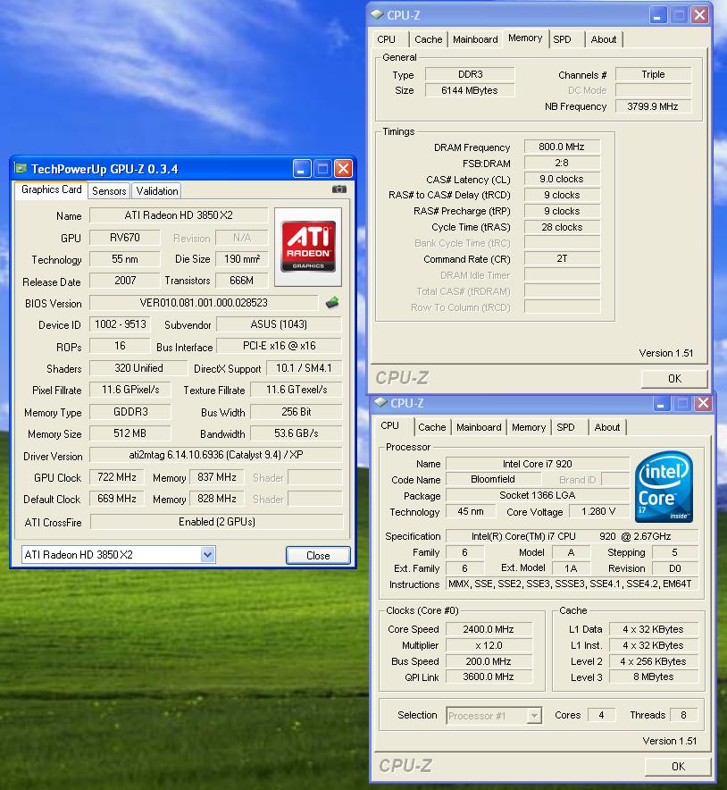Click the GPU Clock value 722 MHz

click(x=117, y=476)
